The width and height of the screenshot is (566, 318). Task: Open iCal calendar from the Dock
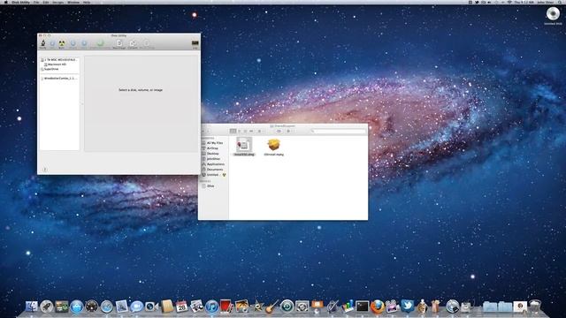181,307
